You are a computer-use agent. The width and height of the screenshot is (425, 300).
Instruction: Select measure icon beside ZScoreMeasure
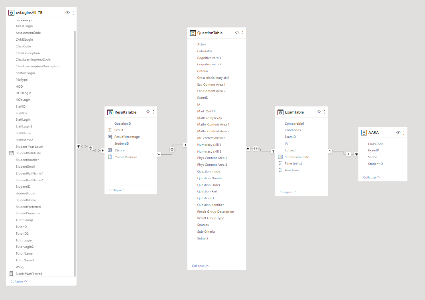[x=110, y=157]
